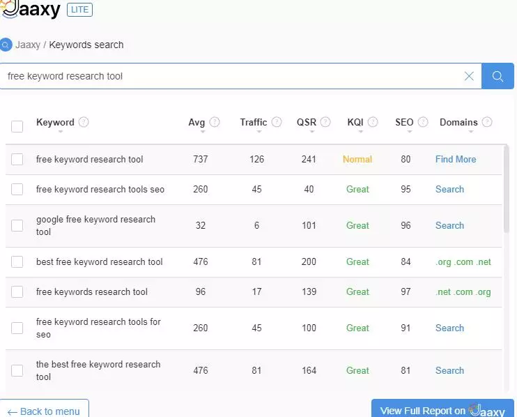Viewport: 517px width, 417px height.
Task: Check the 'the best free keyword research tool' row
Action: [x=17, y=370]
